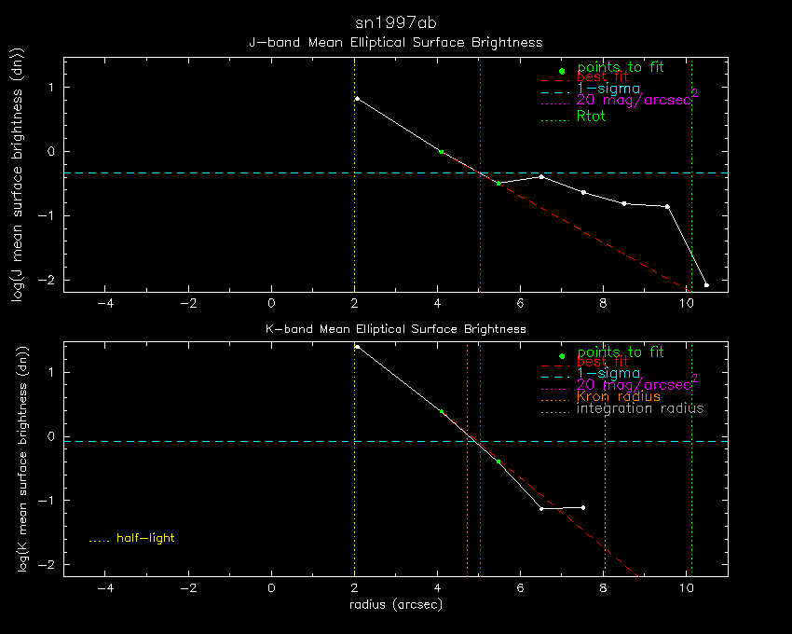
Task: Click the J-band Mean Elliptical Surface Brightness heading
Action: tap(395, 43)
